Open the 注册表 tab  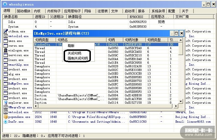(103, 11)
